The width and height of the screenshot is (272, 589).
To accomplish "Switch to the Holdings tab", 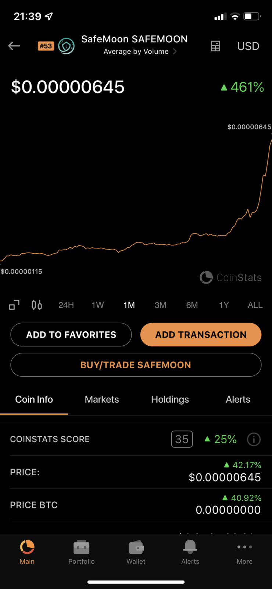I will [x=170, y=399].
